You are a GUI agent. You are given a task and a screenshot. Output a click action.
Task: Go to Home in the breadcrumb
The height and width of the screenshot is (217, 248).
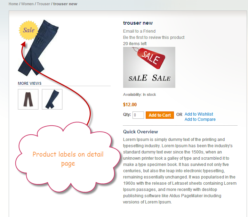point(13,4)
